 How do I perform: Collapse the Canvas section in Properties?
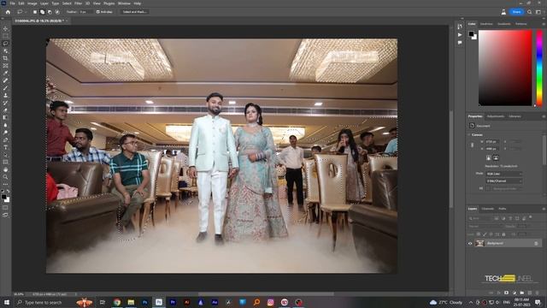pyautogui.click(x=469, y=135)
